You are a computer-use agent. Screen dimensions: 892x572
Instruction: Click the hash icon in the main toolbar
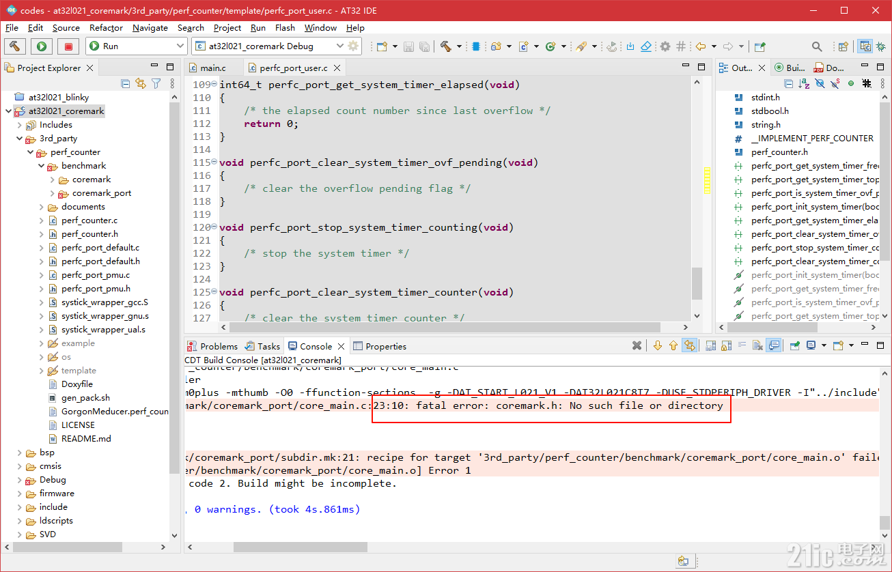coord(681,46)
